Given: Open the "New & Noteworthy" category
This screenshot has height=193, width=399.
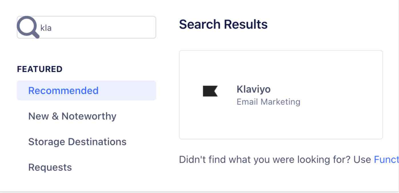Looking at the screenshot, I should (x=72, y=116).
